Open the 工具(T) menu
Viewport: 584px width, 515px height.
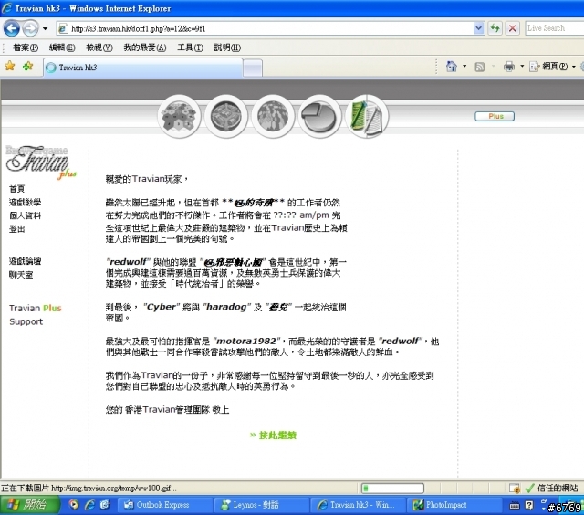[x=190, y=47]
